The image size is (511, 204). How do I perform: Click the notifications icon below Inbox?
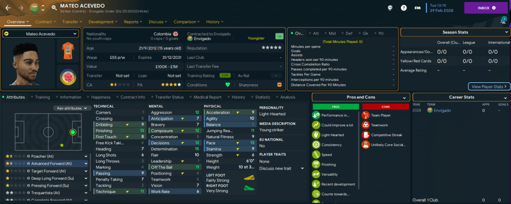[x=503, y=20]
